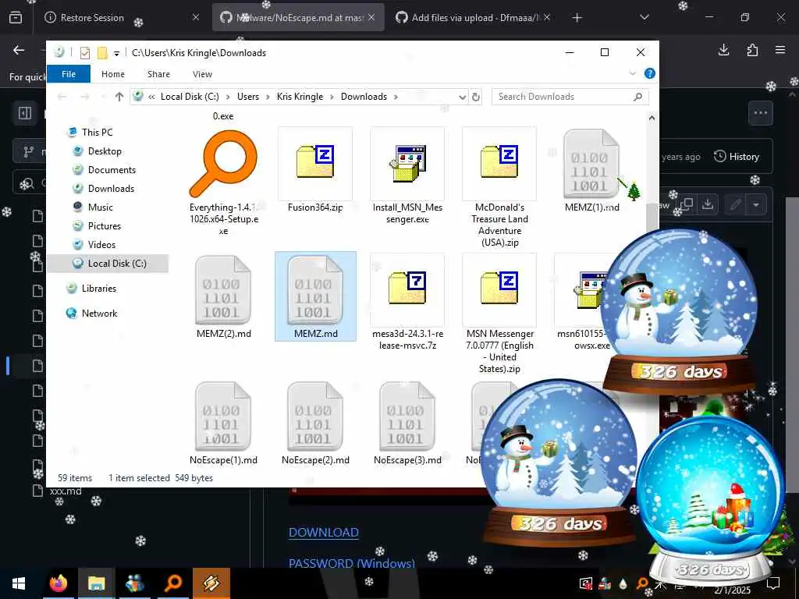
Task: Switch to Add files via upload tab
Action: [x=474, y=17]
